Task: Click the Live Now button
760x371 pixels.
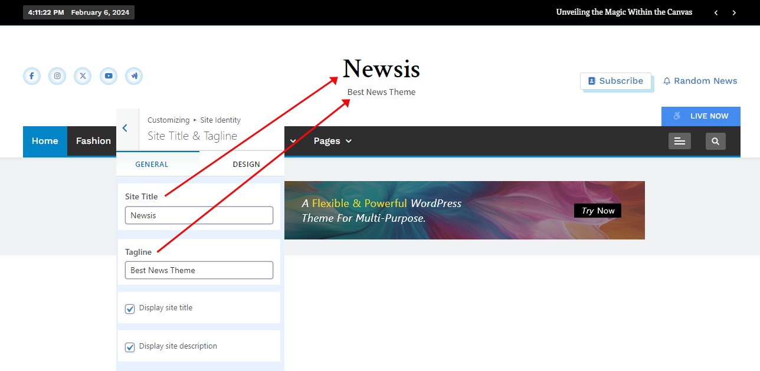Action: 701,116
